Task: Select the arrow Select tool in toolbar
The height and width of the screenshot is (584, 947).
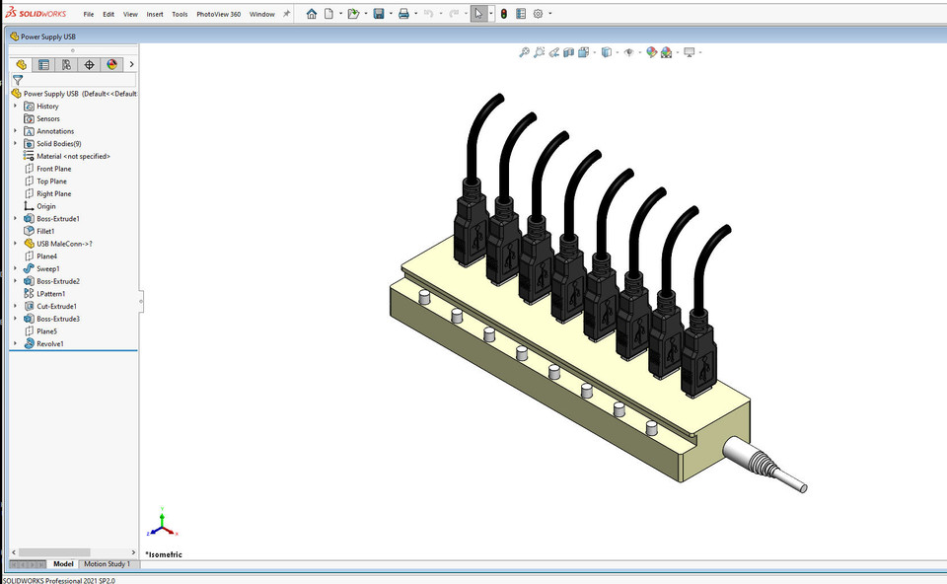Action: click(x=476, y=13)
